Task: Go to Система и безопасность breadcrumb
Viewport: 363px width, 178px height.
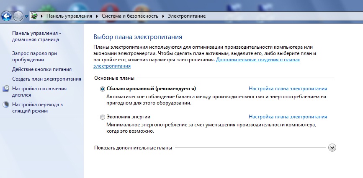Action: click(x=130, y=16)
